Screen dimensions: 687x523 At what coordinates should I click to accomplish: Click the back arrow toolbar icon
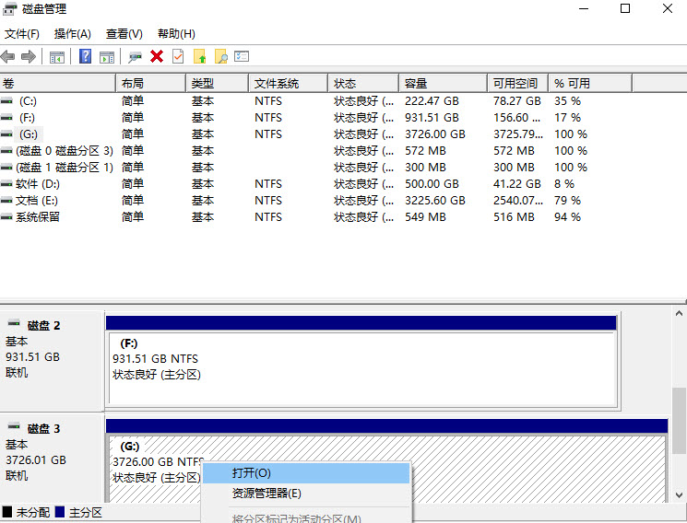coord(8,57)
